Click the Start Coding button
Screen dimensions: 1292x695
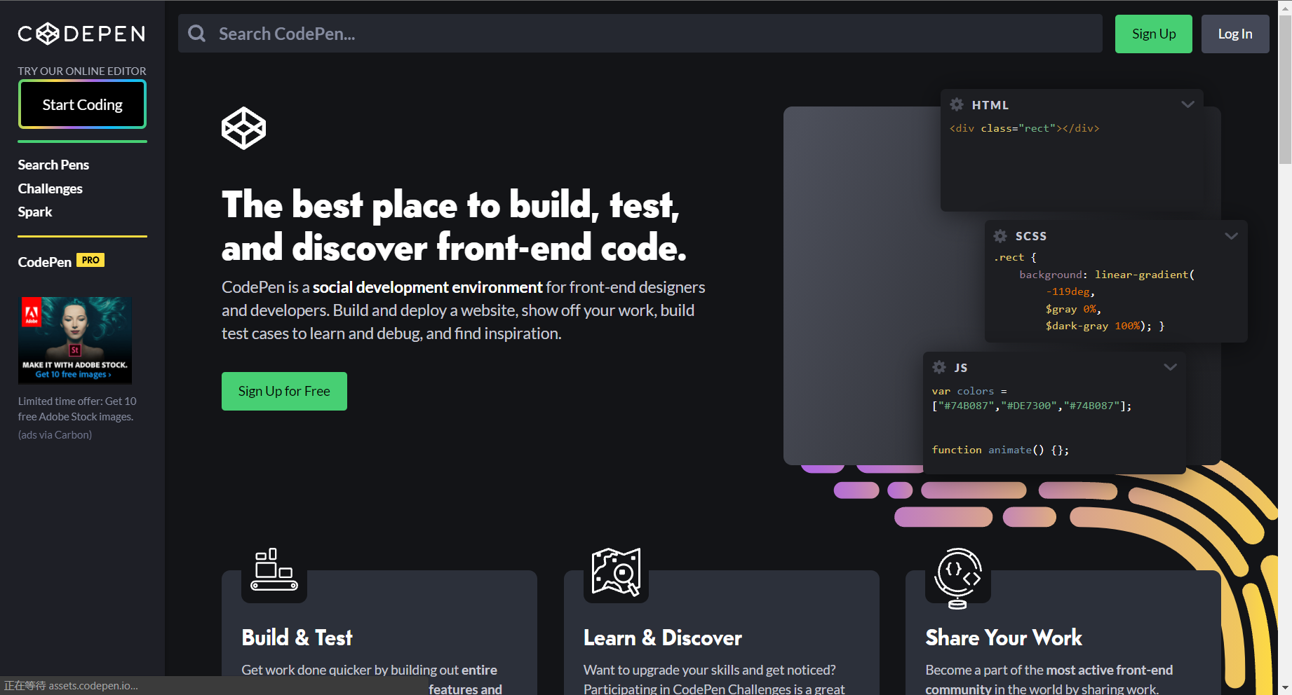point(82,104)
